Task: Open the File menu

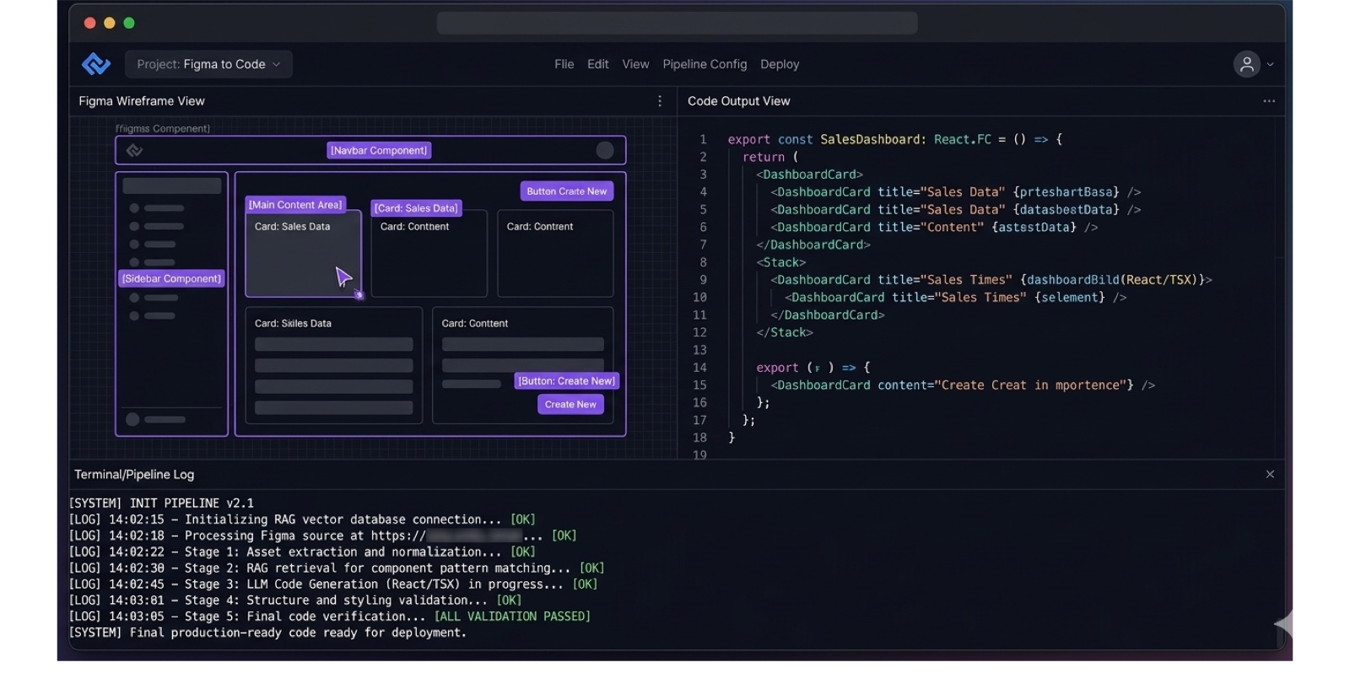Action: [x=564, y=64]
